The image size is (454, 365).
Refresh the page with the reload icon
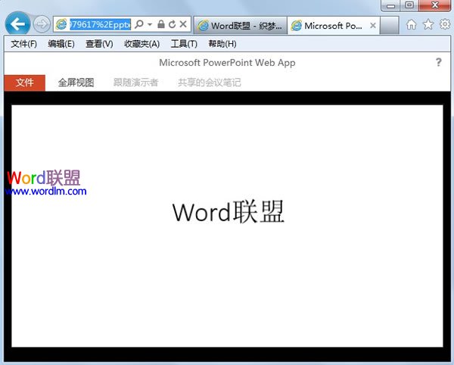(172, 24)
